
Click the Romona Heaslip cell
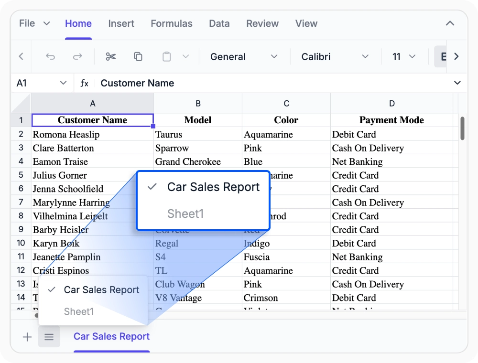(92, 134)
